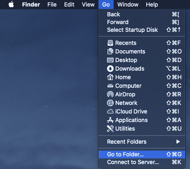Click the Utilities wrench icon
The width and height of the screenshot is (190, 169).
click(x=110, y=129)
